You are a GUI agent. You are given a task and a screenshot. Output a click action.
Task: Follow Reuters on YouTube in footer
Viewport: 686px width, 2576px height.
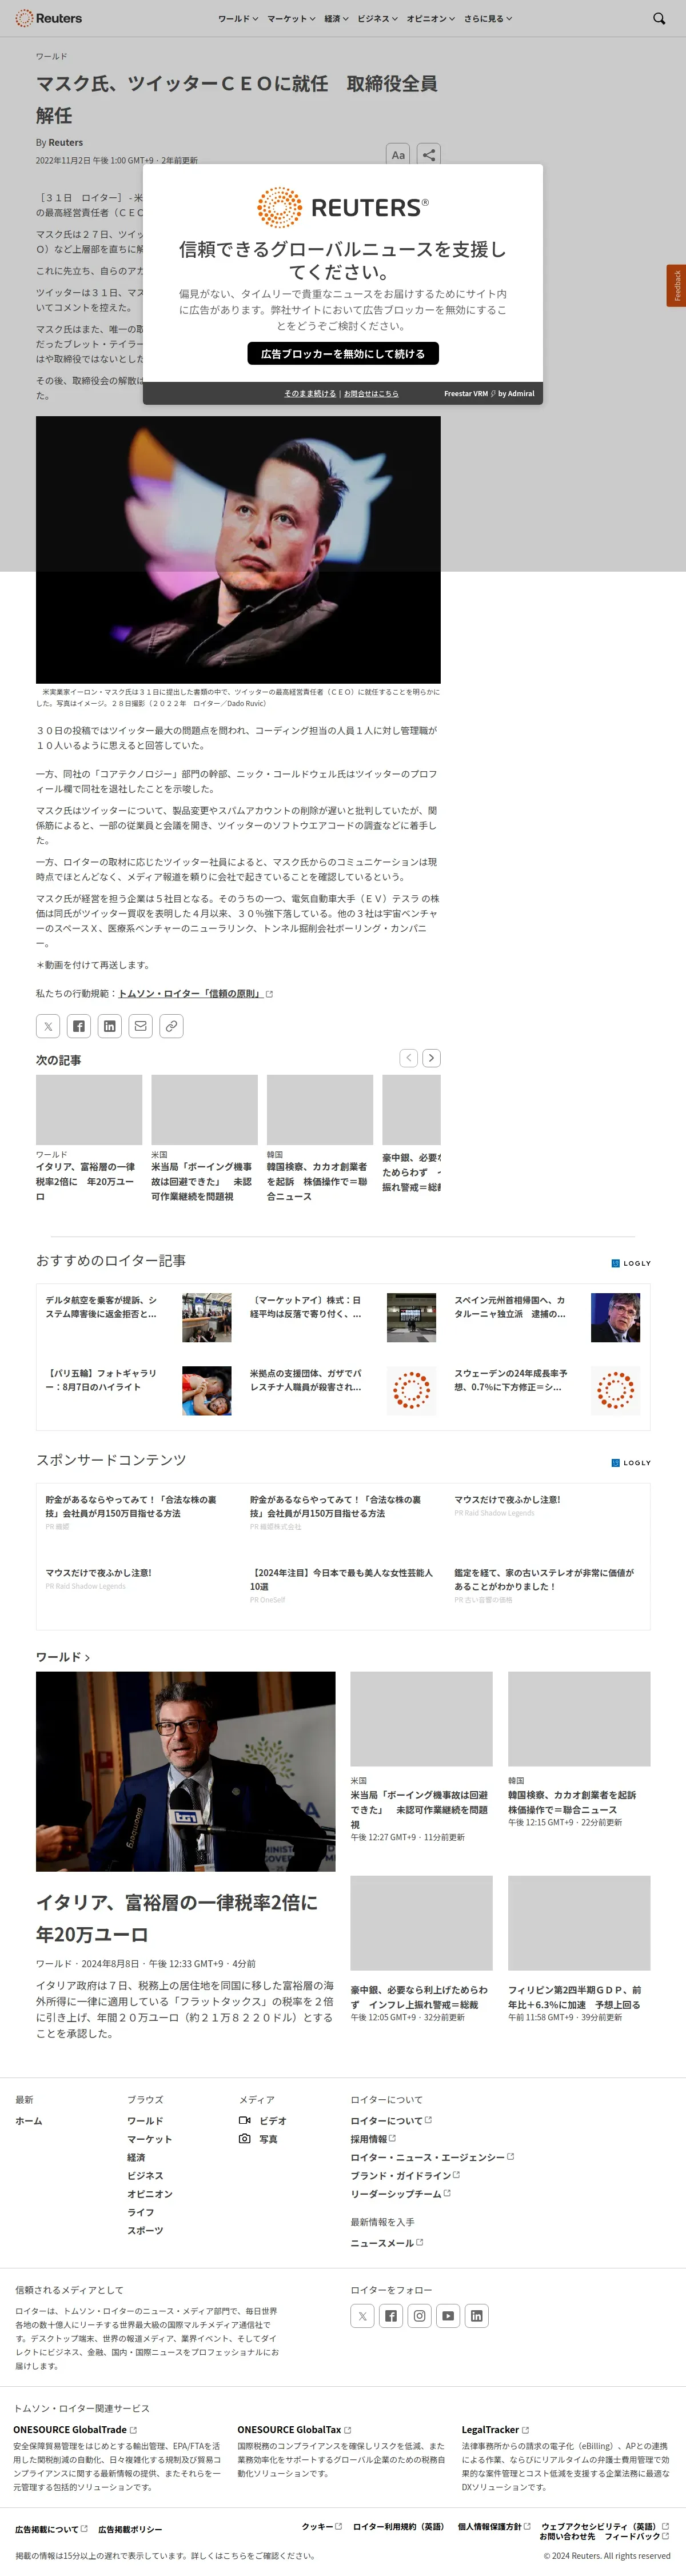click(448, 2316)
